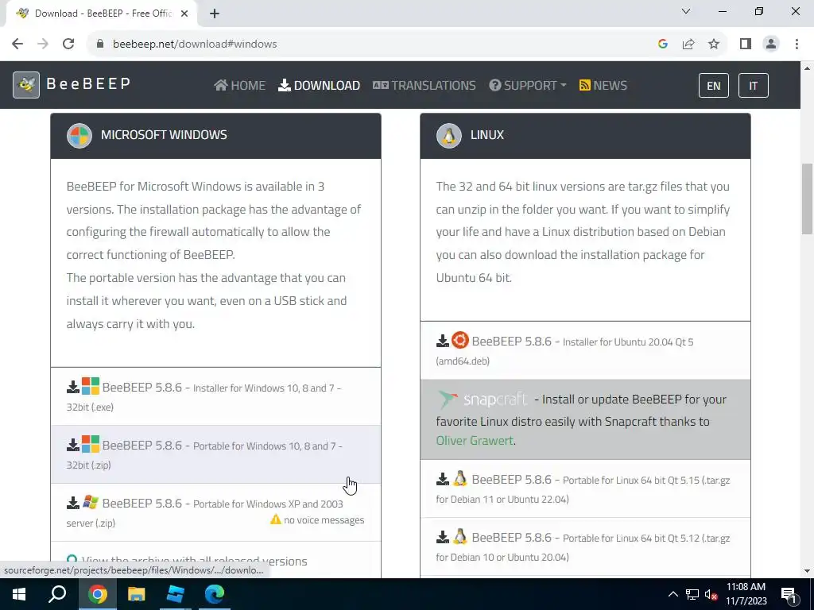Image resolution: width=814 pixels, height=610 pixels.
Task: Close the Download - BeeBEEP tab
Action: pyautogui.click(x=184, y=14)
